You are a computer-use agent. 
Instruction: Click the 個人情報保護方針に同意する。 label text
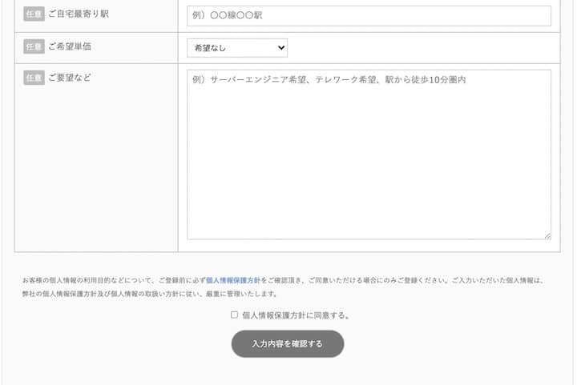pos(295,315)
